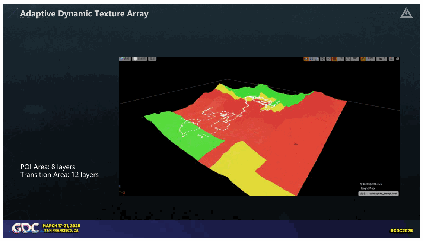Open the 无光照 unlit view mode menu

pos(140,59)
